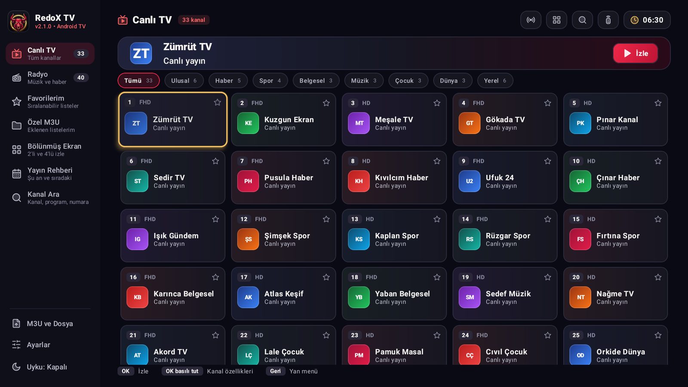Favorite Kuzgun Ekran with its star
The image size is (688, 387).
click(326, 103)
